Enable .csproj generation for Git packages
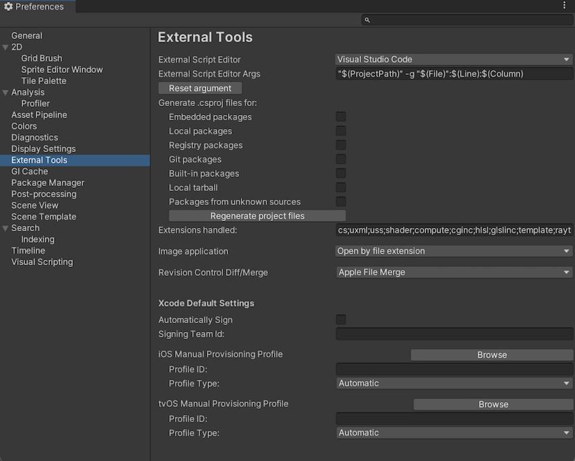The width and height of the screenshot is (575, 461). tap(341, 159)
